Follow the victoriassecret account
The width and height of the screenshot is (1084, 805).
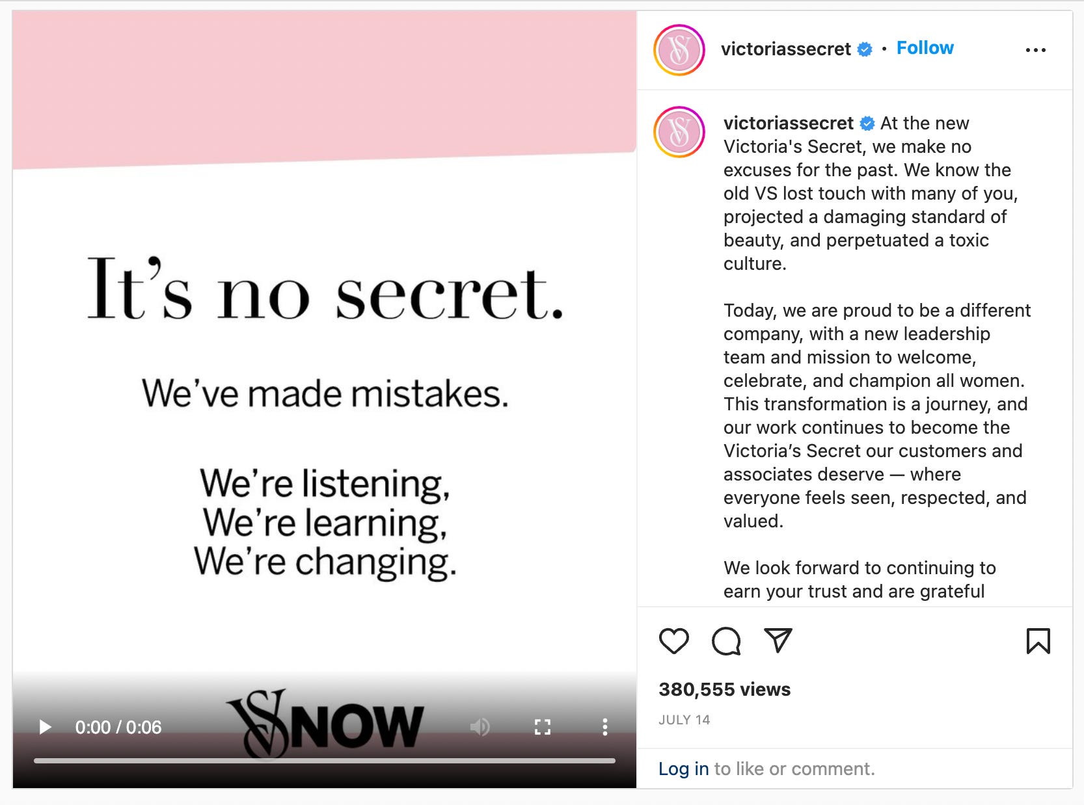tap(925, 48)
